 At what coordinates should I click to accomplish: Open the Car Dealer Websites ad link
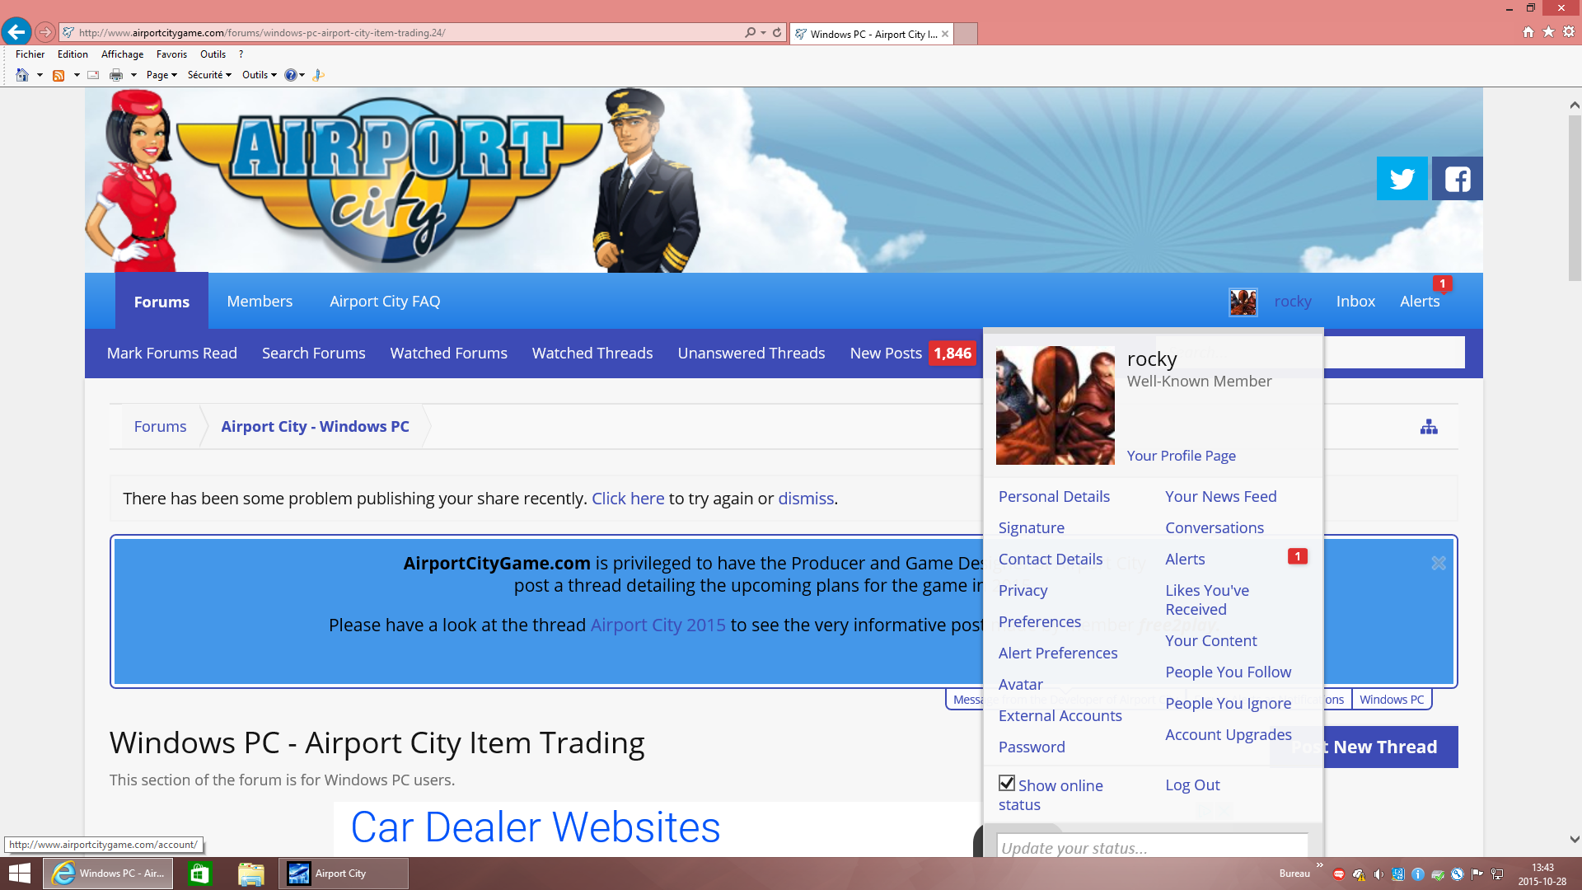(x=535, y=828)
